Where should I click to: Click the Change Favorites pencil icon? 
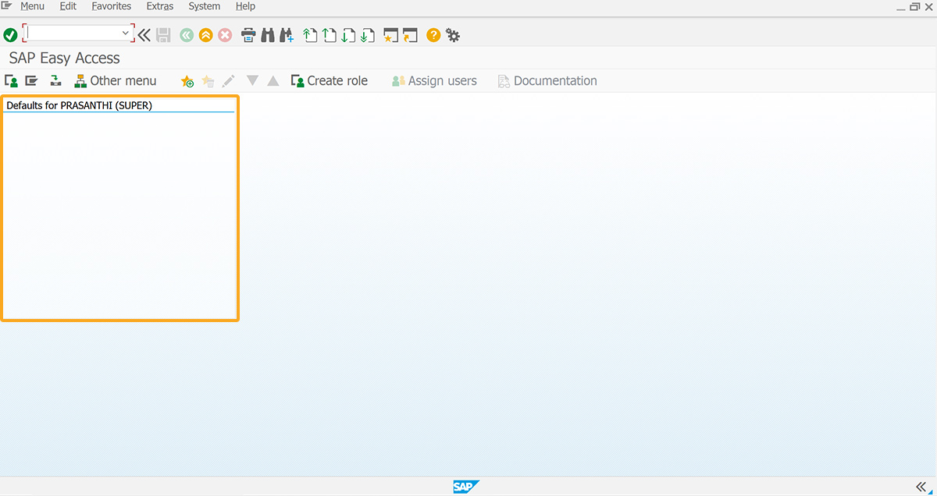coord(228,81)
